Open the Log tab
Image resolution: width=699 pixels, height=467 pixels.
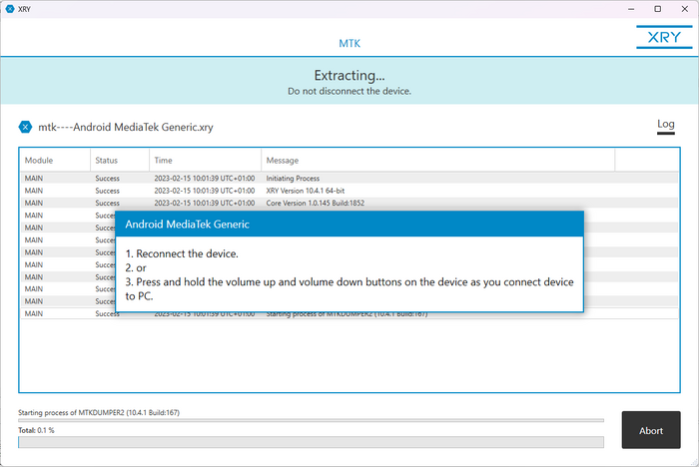666,125
